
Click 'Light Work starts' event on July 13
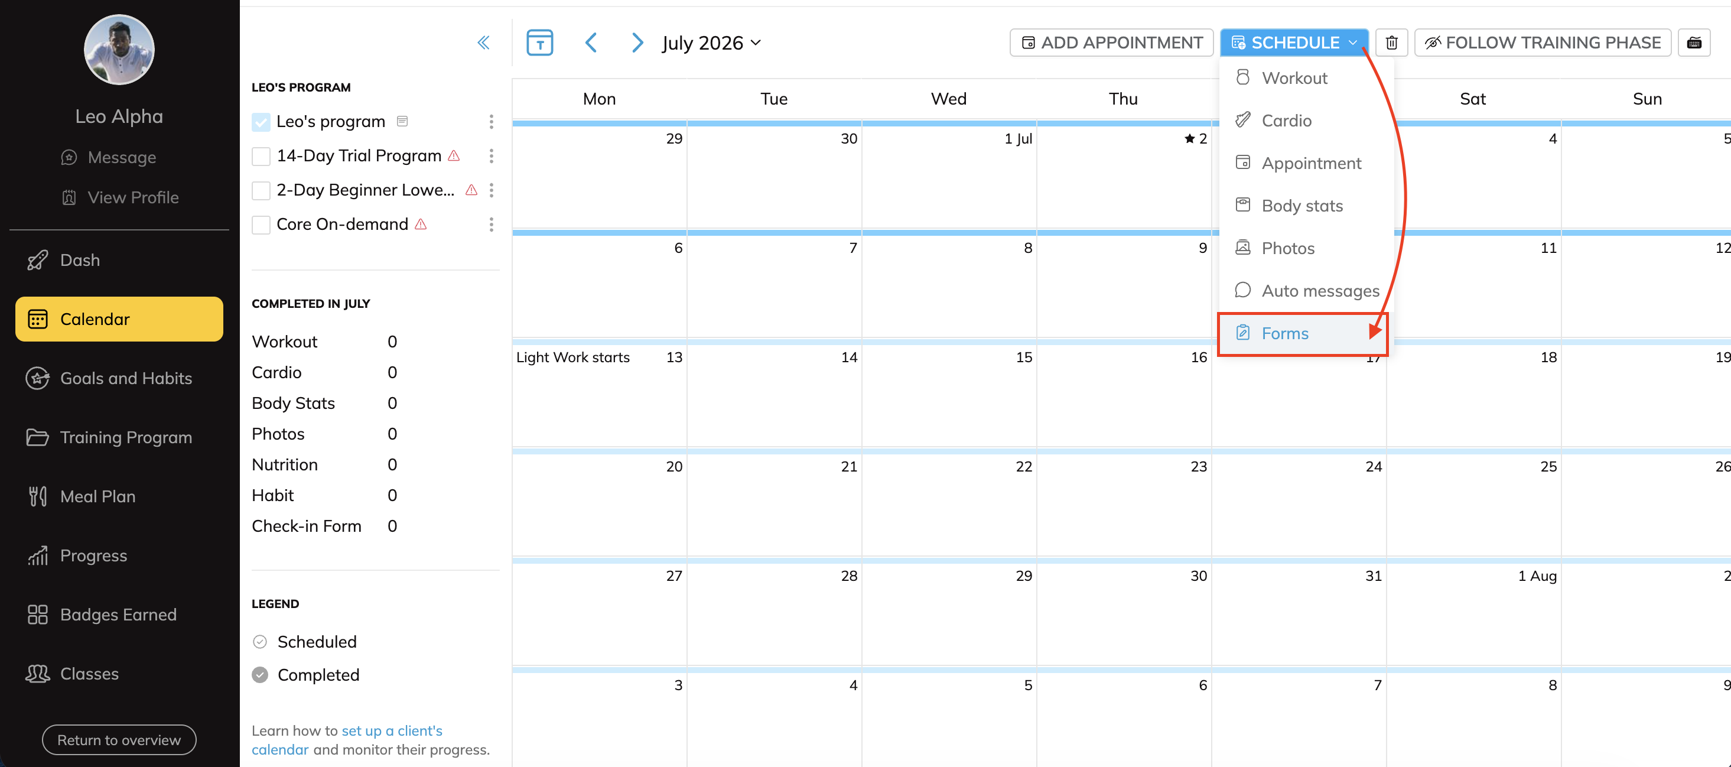click(572, 357)
